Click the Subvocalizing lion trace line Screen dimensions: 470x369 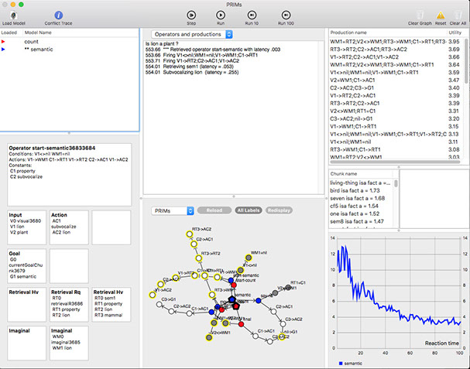click(192, 72)
